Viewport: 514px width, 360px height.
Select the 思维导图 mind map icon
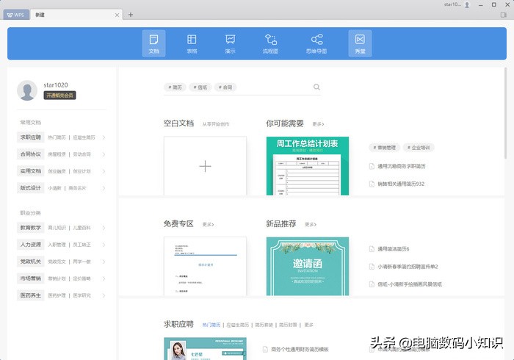point(316,43)
